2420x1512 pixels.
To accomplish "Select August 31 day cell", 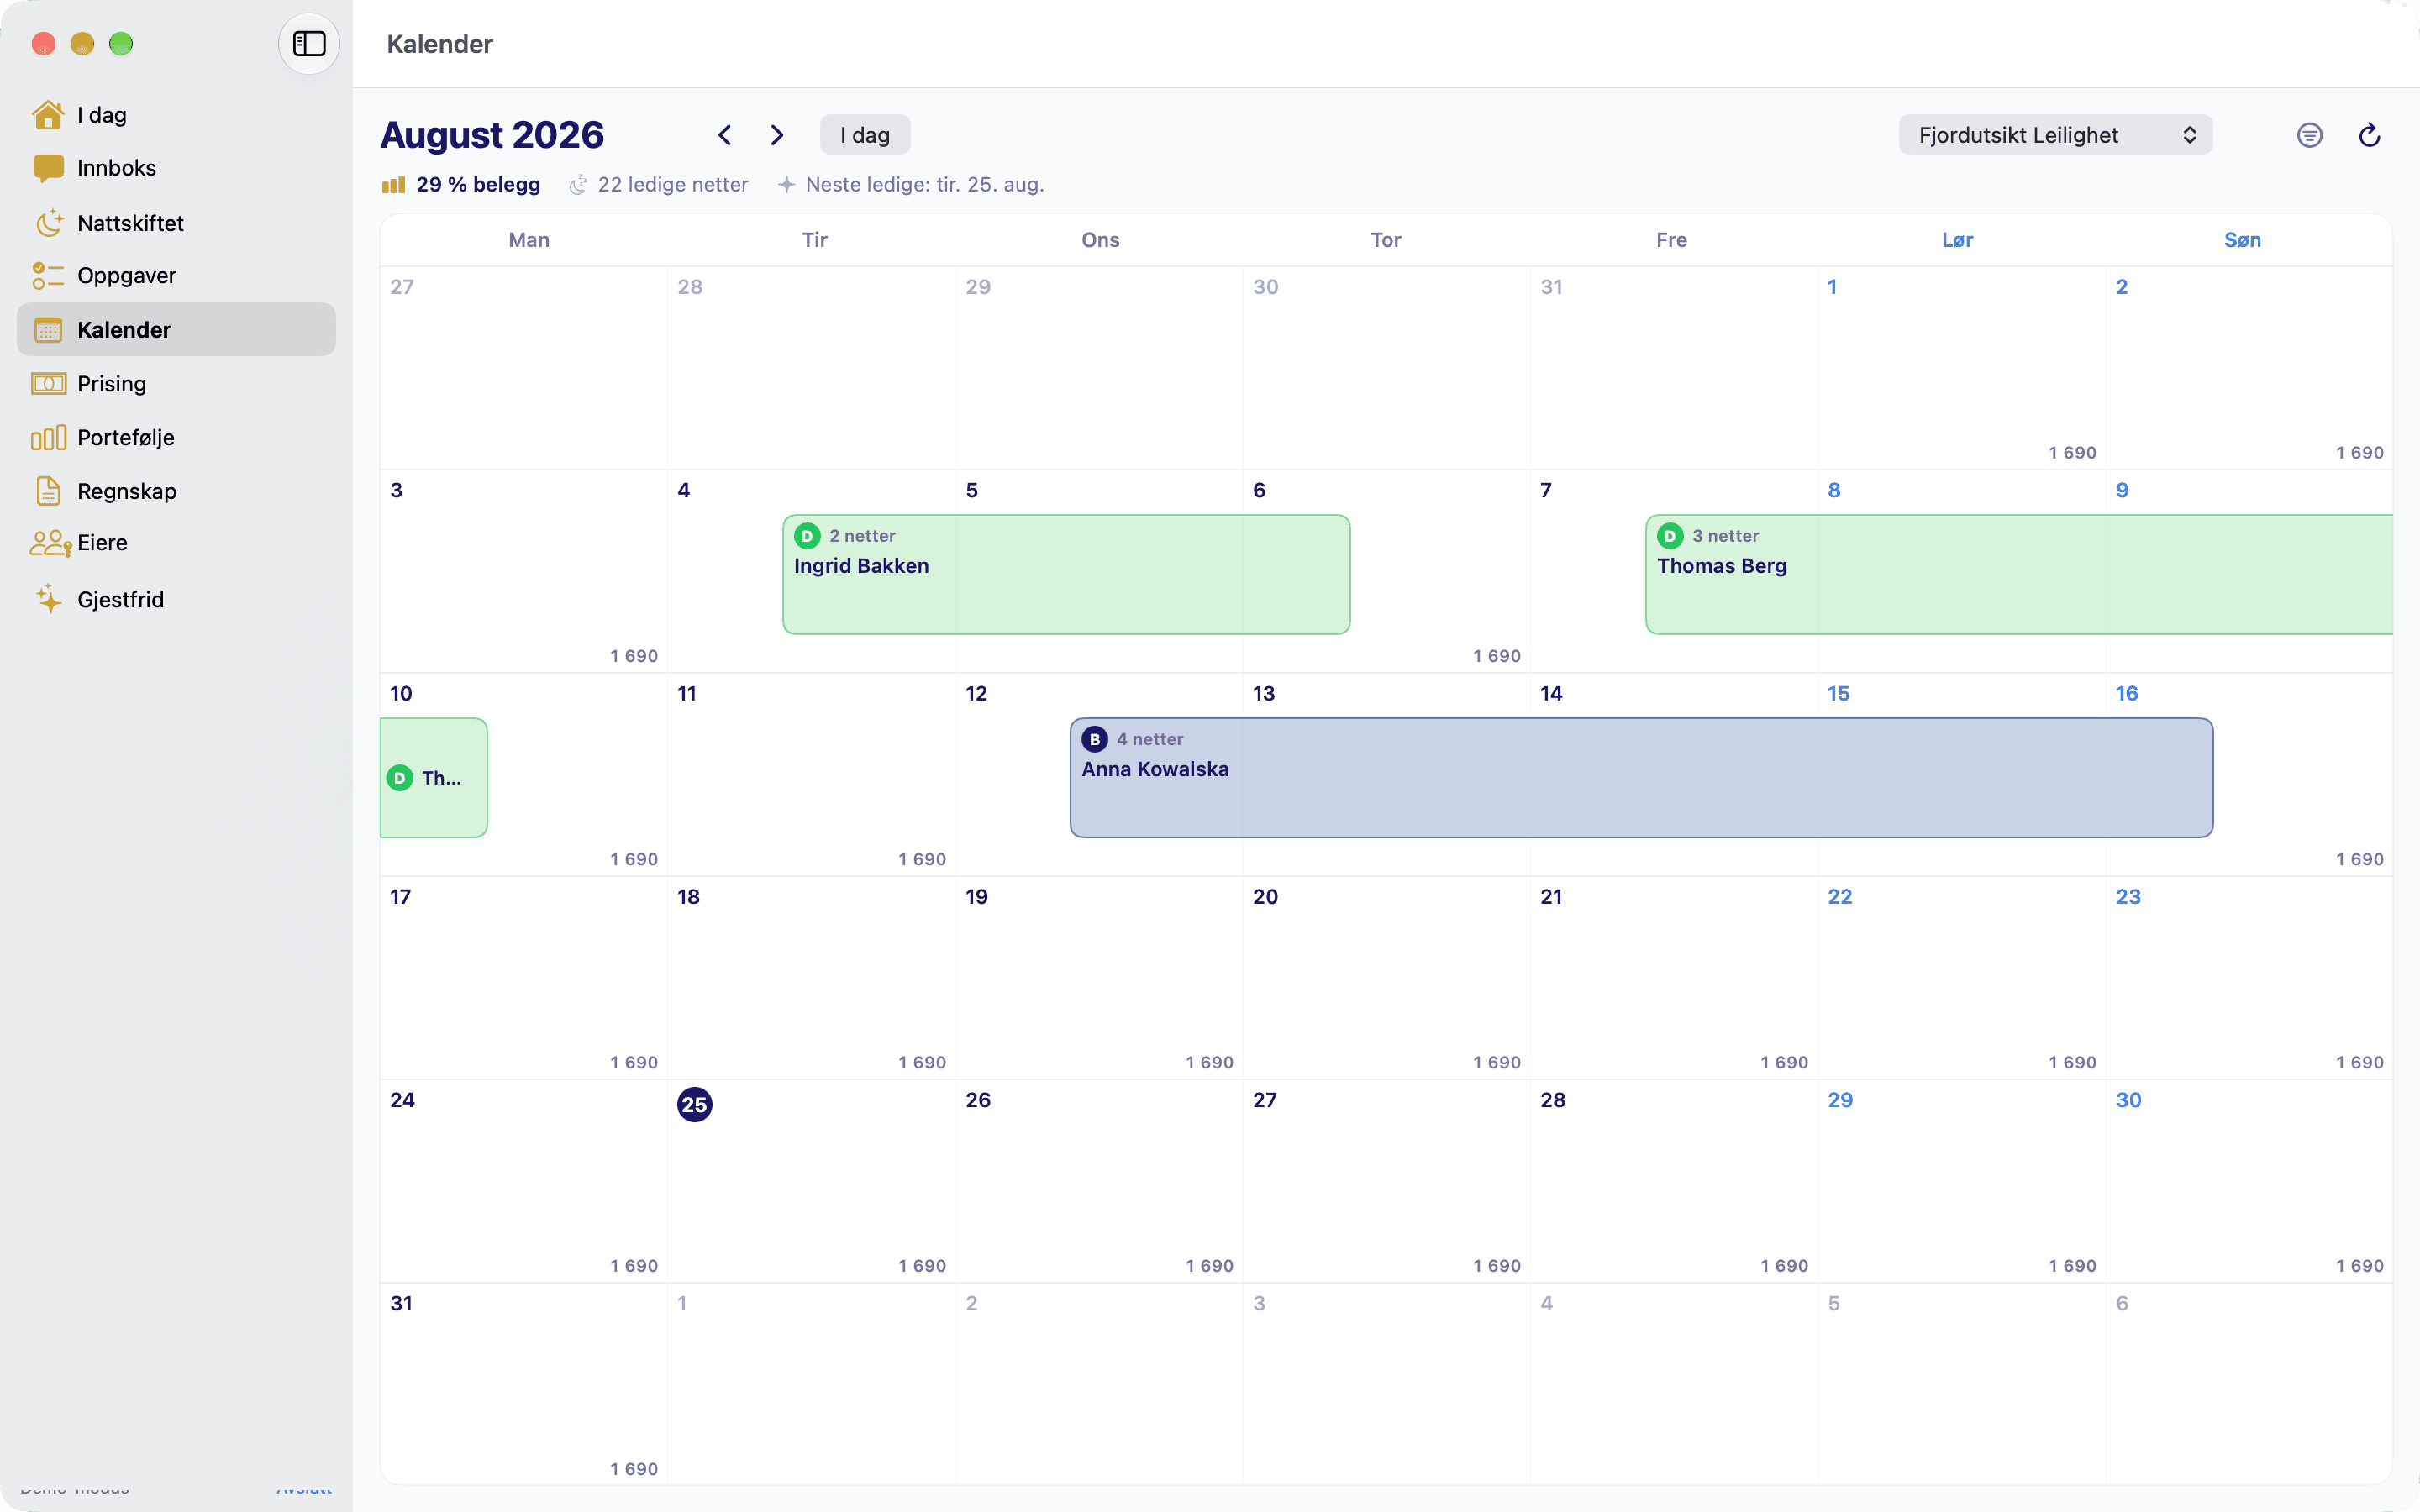I will click(523, 1384).
